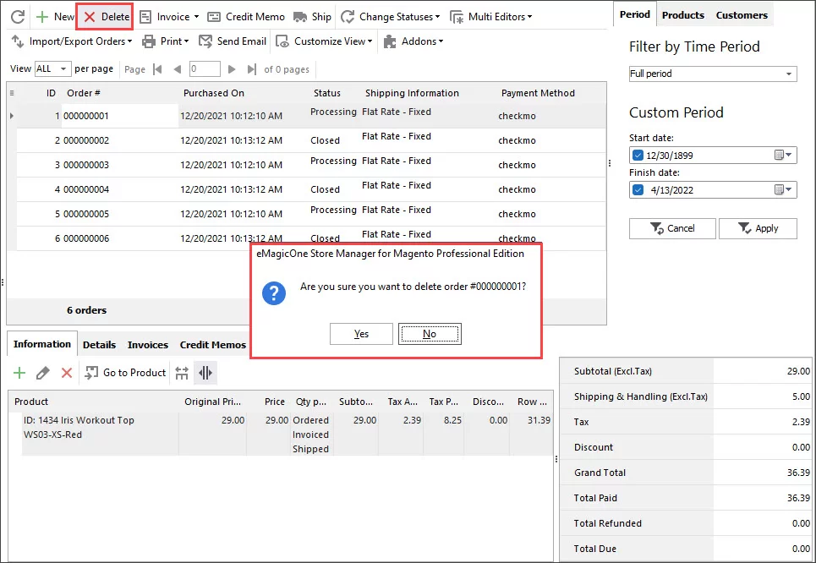Image resolution: width=816 pixels, height=563 pixels.
Task: Open the Start date calendar picker
Action: tap(783, 155)
